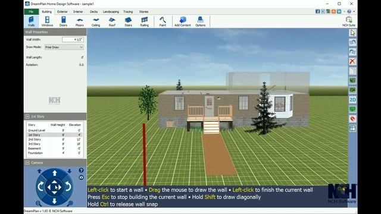
Task: Click the red wall post in viewport
Action: (144, 155)
